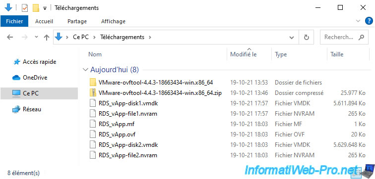The height and width of the screenshot is (179, 375).
Task: Sort by the Modifié le column header
Action: pos(243,54)
